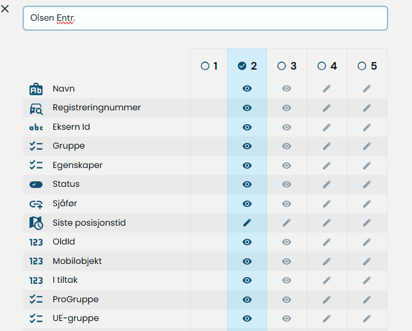
Task: Toggle the eye for Eksern Id in column 2
Action: point(247,127)
